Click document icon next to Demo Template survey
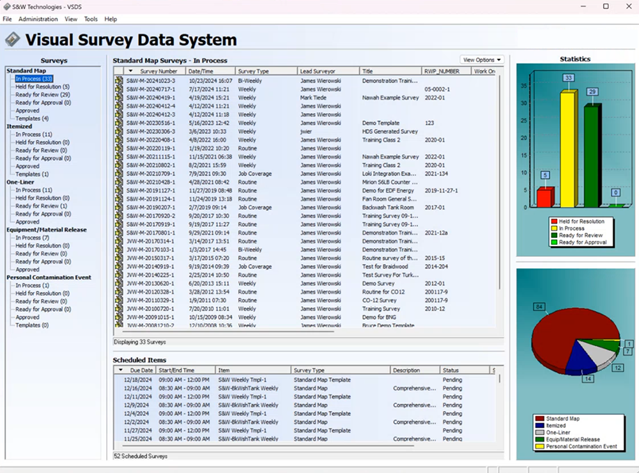This screenshot has width=639, height=473. pos(119,123)
